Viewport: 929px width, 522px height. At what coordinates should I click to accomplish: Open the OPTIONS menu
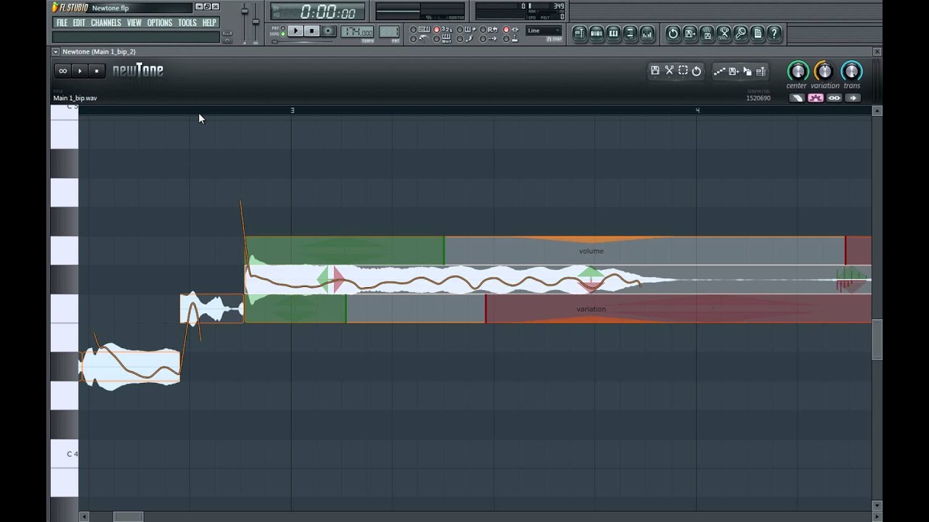click(x=160, y=22)
